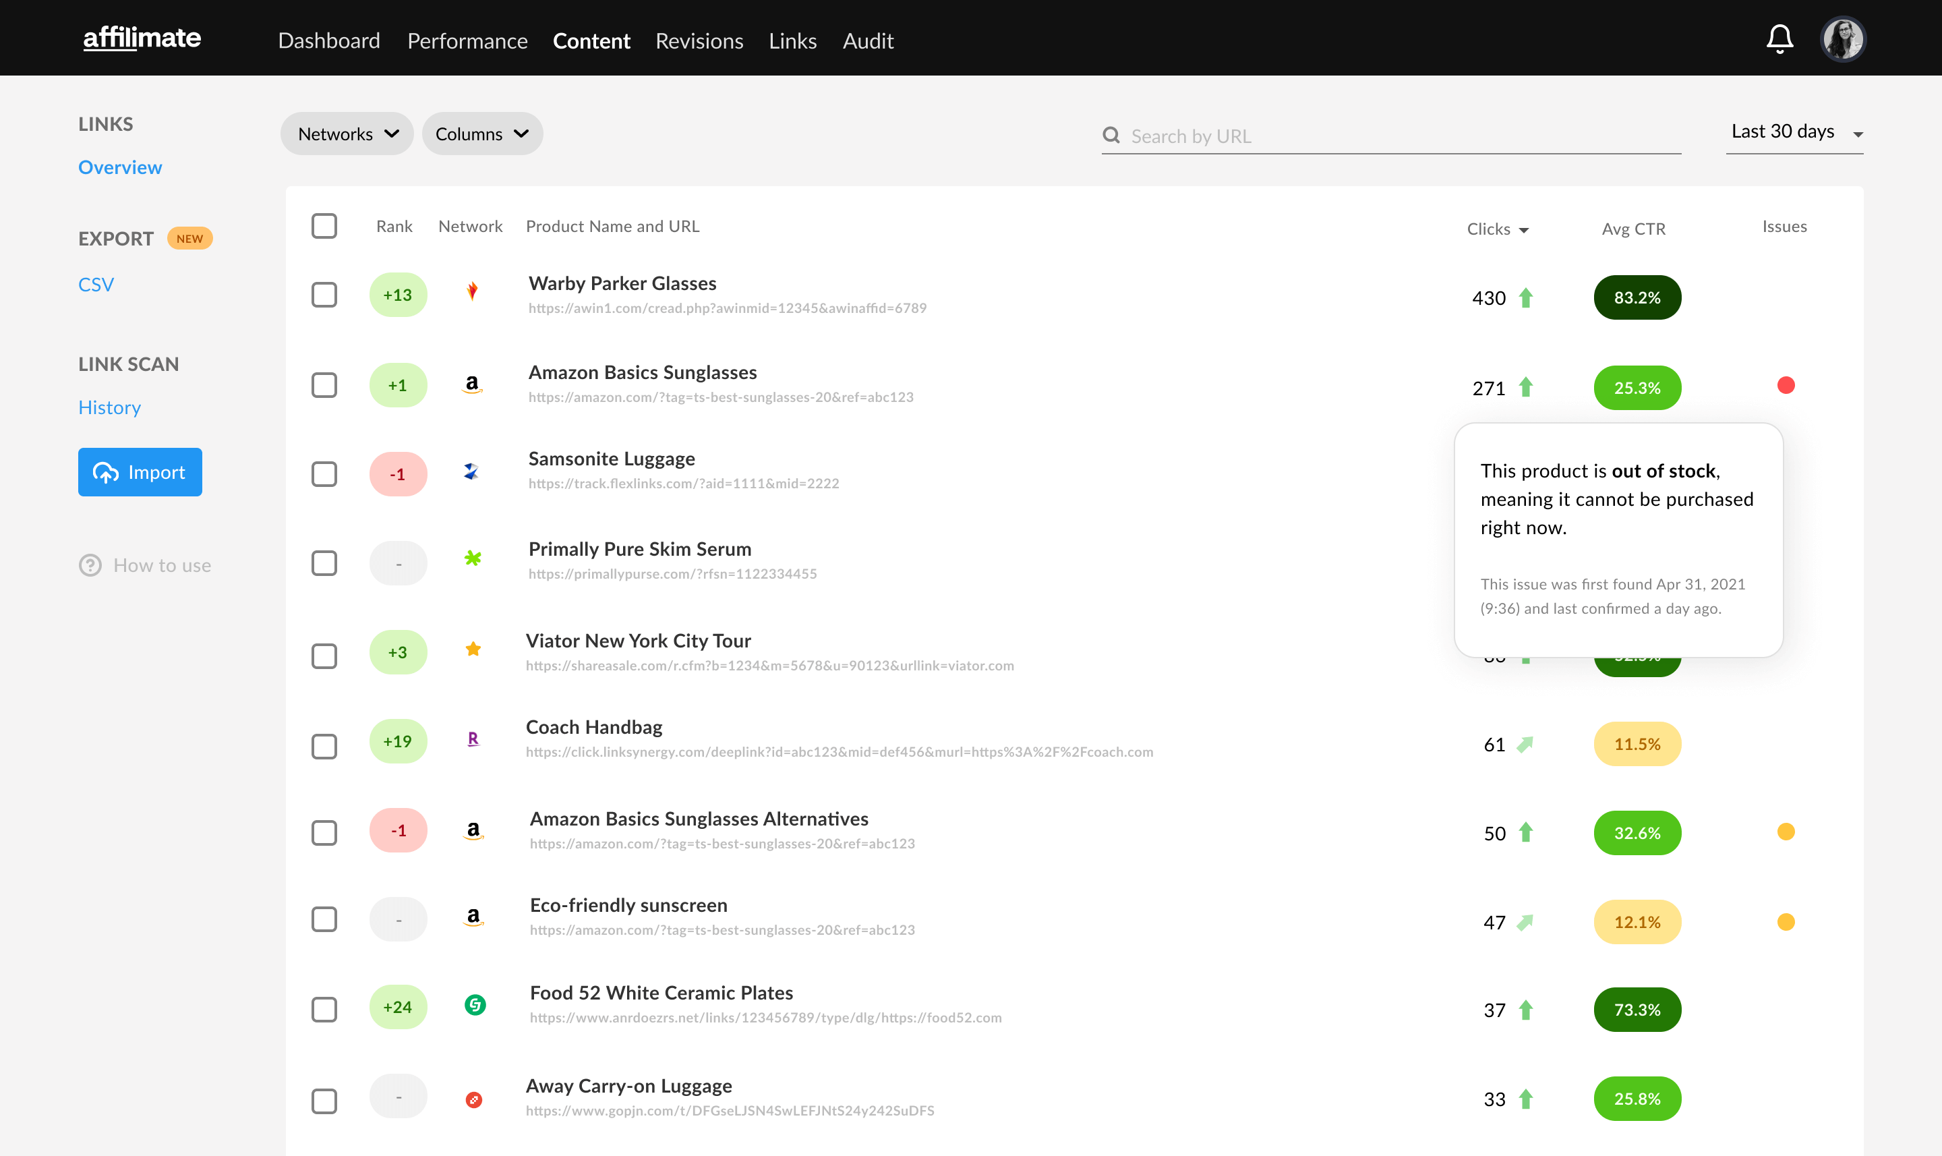1942x1156 pixels.
Task: Click Amazon icon for Eco-friendly sunscreen row
Action: coord(473,917)
